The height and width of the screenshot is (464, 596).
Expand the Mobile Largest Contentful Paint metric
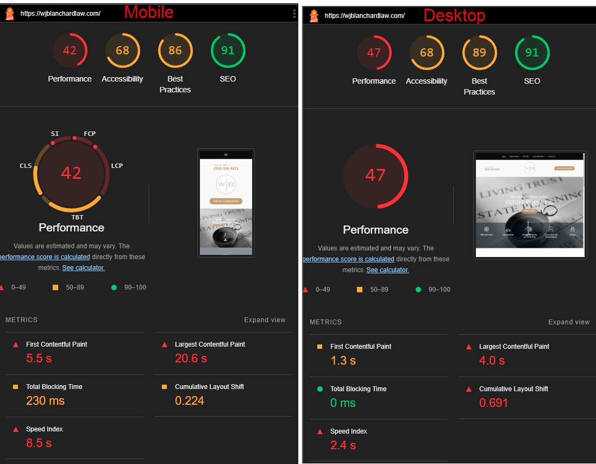pyautogui.click(x=210, y=344)
